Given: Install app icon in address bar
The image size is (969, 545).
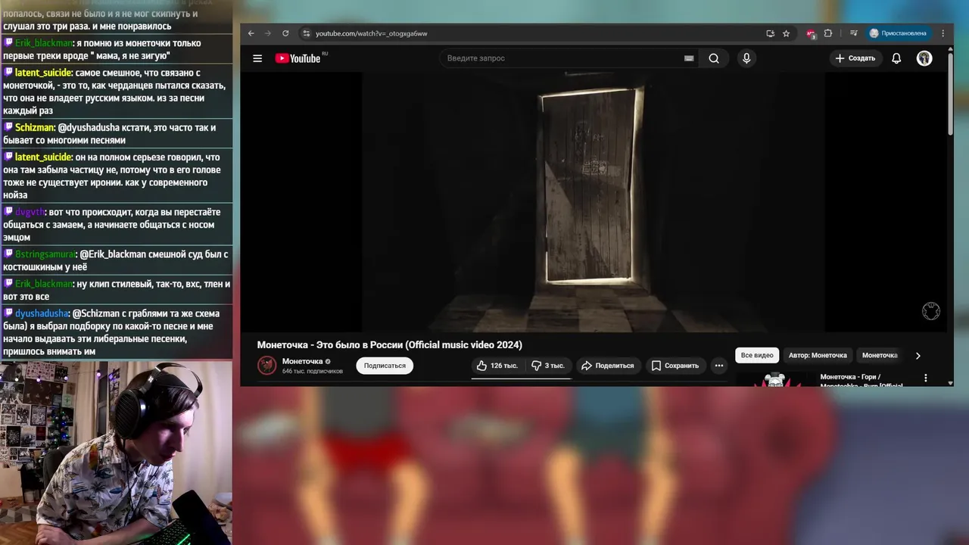Looking at the screenshot, I should click(x=770, y=33).
